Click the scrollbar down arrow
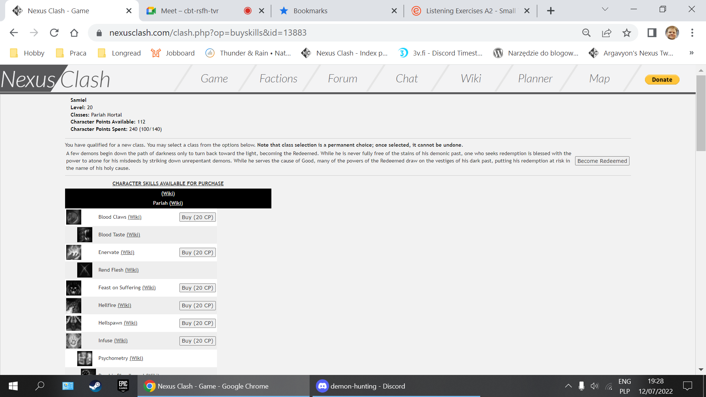The image size is (706, 397). 701,369
